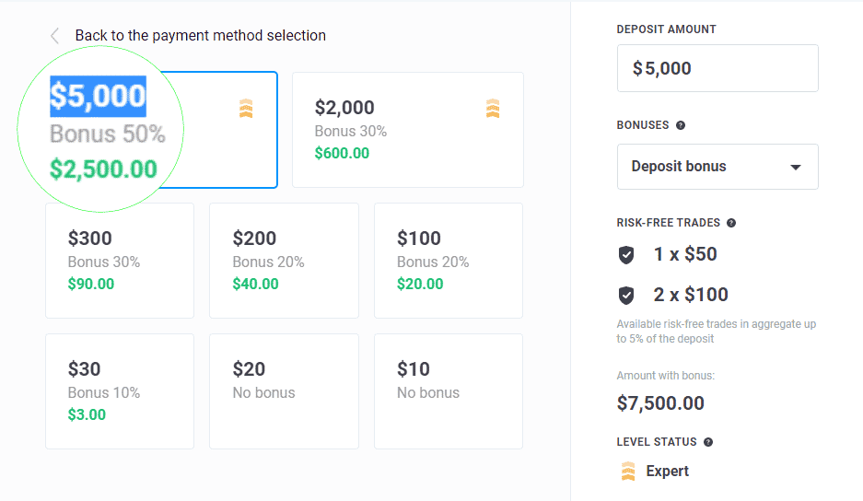
Task: Click the deposit amount input field
Action: click(717, 68)
